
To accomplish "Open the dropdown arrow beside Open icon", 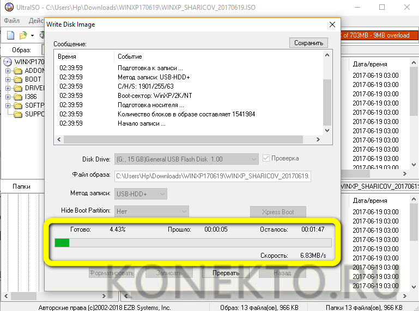I will [32, 35].
